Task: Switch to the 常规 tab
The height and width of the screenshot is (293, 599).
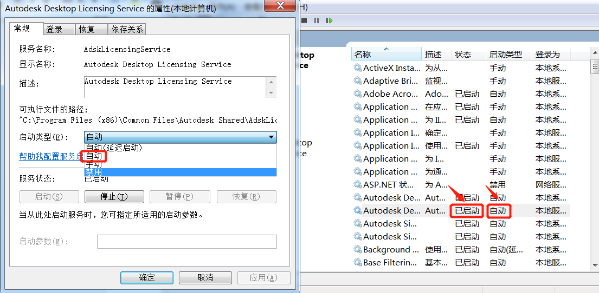Action: 26,28
